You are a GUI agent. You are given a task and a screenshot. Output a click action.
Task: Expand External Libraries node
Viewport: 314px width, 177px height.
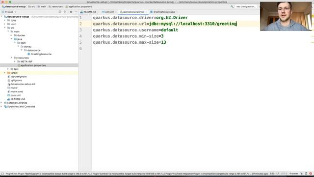point(1,103)
